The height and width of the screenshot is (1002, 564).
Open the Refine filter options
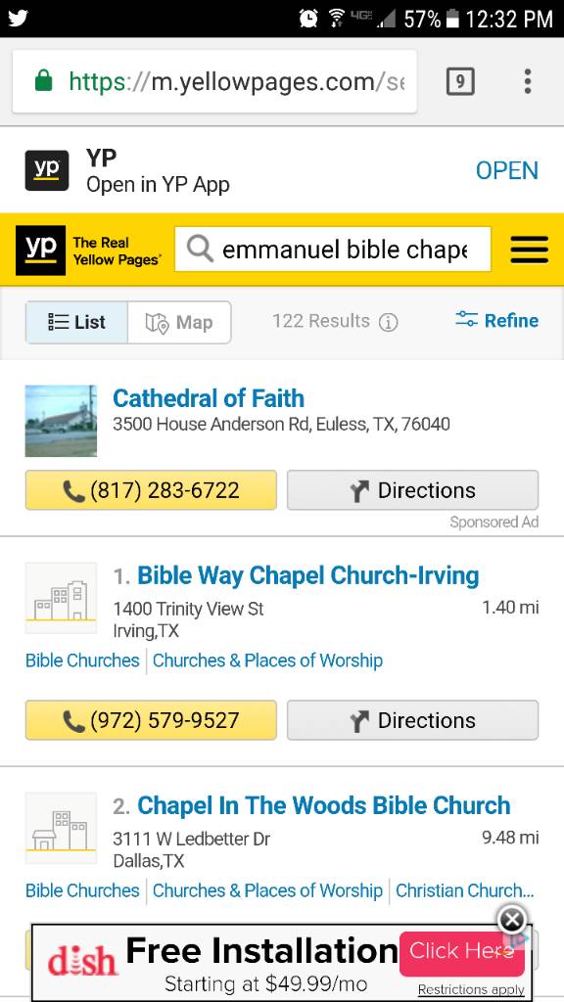tap(496, 320)
